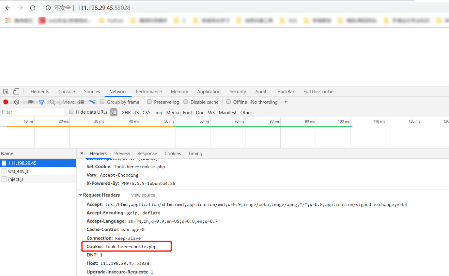The width and height of the screenshot is (449, 276).
Task: Enable Group by frame
Action: 102,102
